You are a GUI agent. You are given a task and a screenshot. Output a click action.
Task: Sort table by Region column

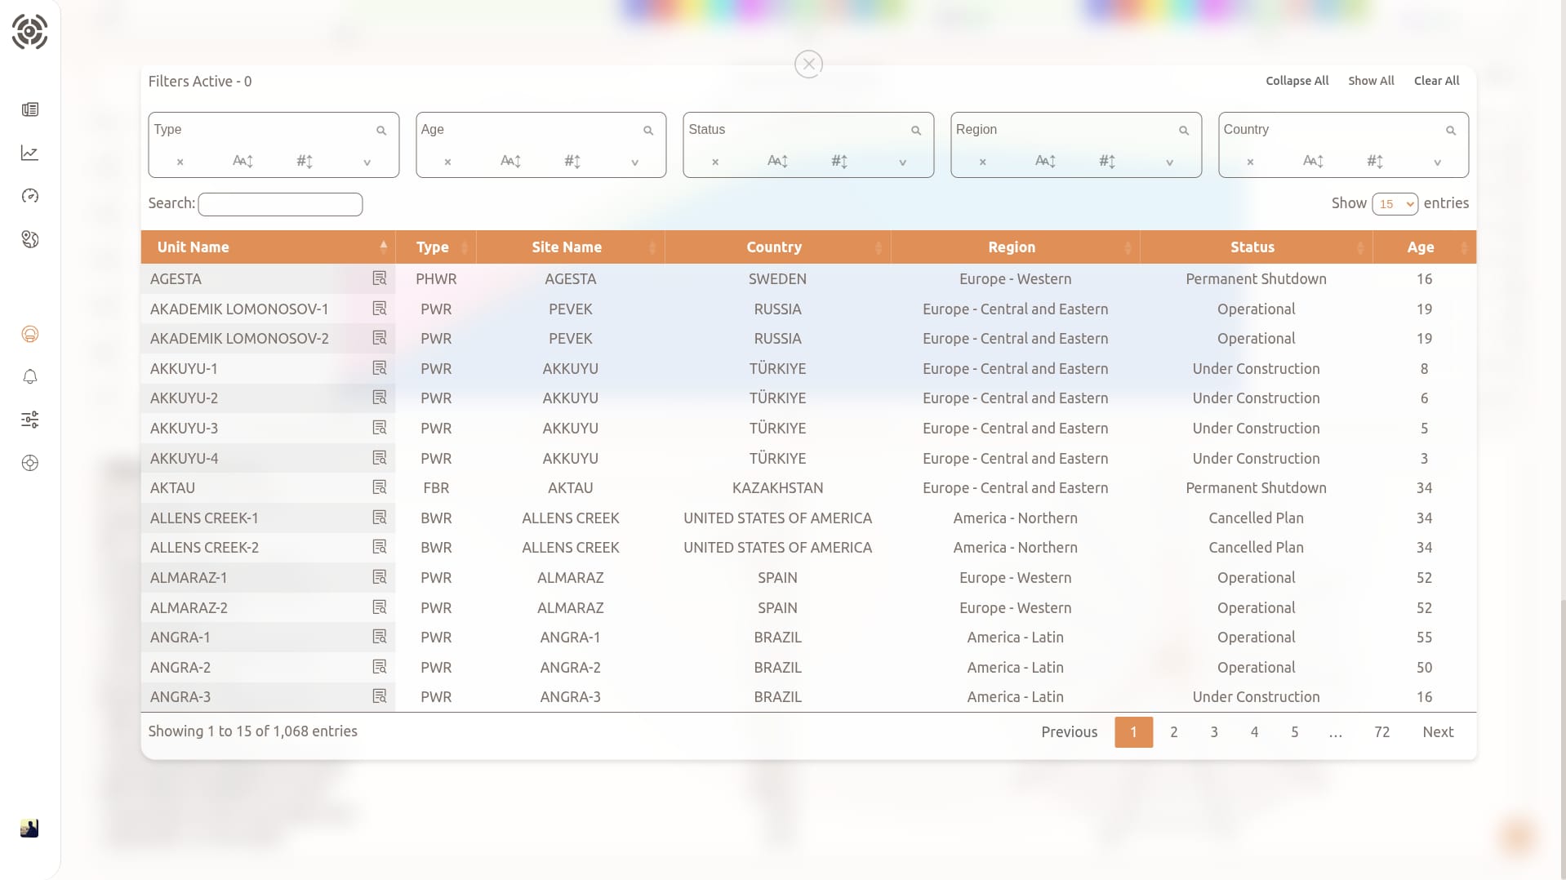pyautogui.click(x=1015, y=247)
